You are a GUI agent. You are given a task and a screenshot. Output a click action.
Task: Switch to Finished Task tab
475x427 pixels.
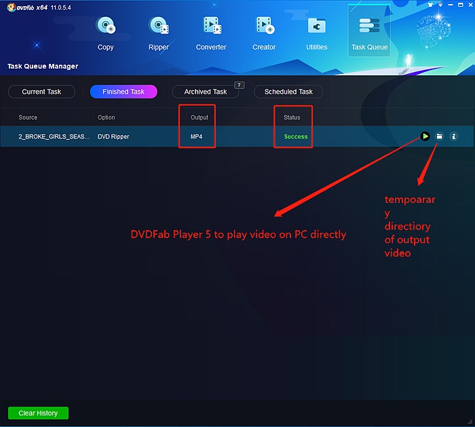pos(123,92)
